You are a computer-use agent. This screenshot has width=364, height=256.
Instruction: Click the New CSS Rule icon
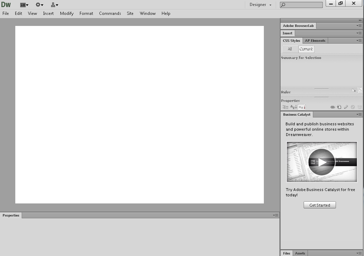pos(339,107)
